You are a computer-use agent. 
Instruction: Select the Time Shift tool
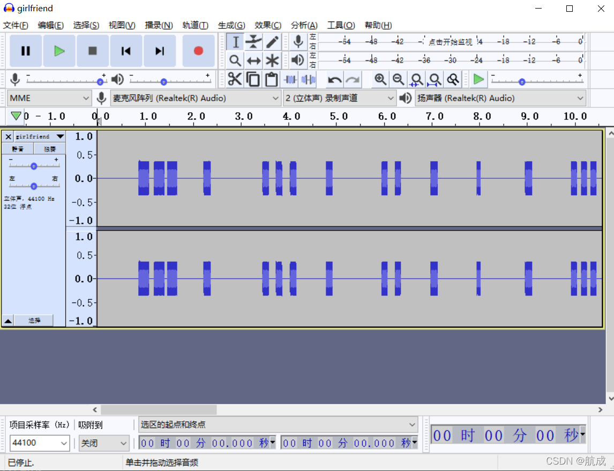(x=254, y=60)
